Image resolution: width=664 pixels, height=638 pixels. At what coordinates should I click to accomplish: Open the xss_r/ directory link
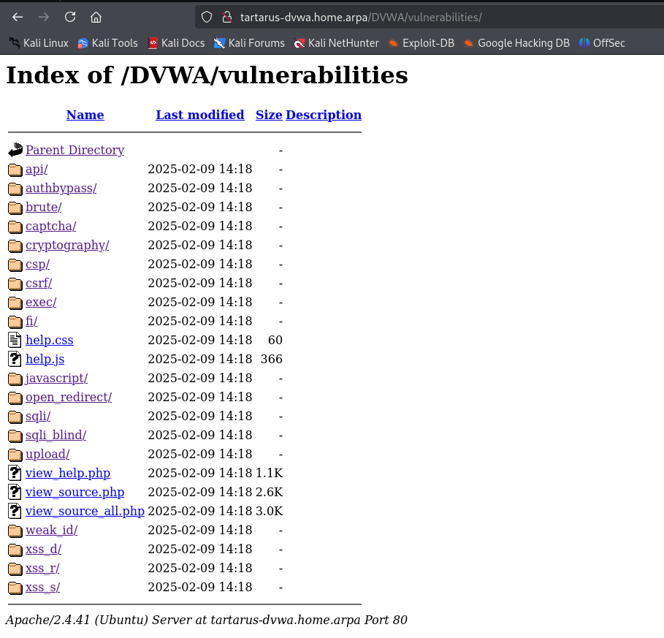tap(42, 568)
